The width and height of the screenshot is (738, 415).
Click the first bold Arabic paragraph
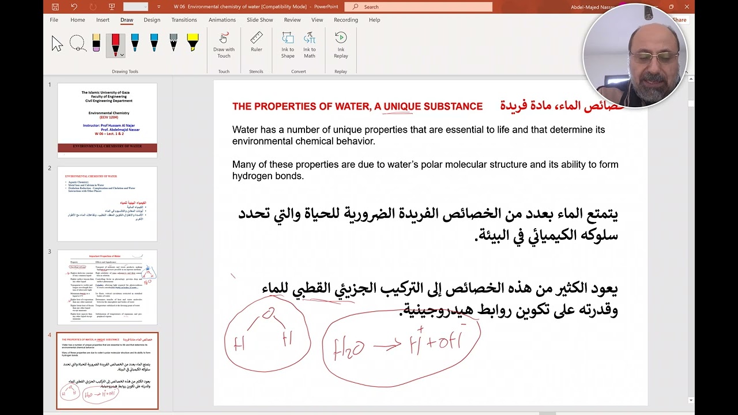pyautogui.click(x=428, y=225)
